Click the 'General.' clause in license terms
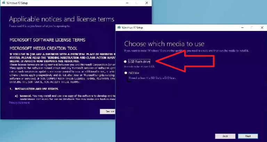Screen dimensions: 267x142 [x=25, y=96]
